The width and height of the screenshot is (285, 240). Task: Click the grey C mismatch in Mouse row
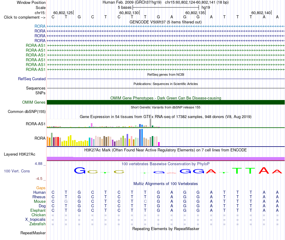(x=145, y=202)
